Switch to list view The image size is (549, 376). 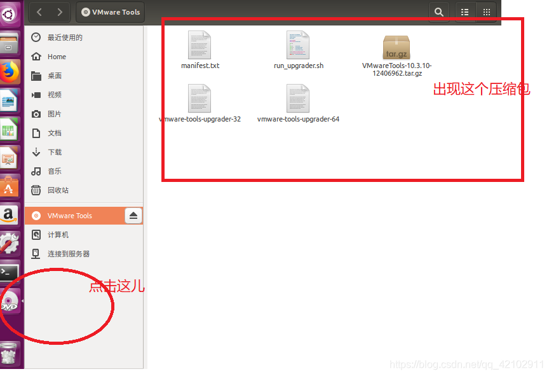[x=465, y=12]
